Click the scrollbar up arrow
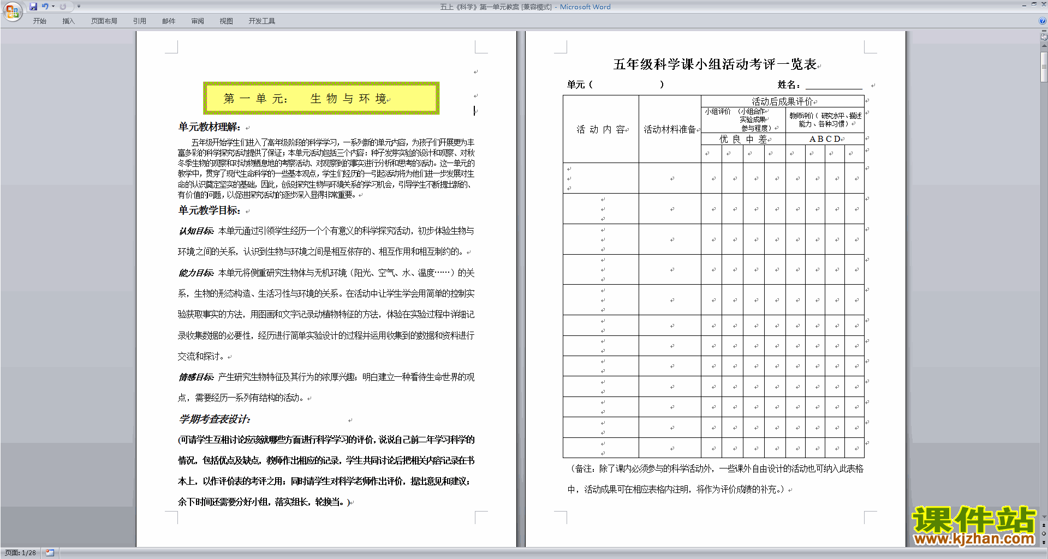 [x=1044, y=46]
